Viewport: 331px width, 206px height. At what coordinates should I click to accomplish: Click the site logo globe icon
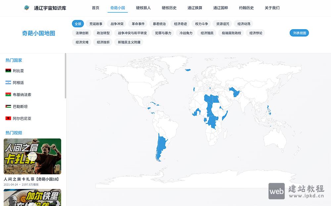[x=26, y=8]
